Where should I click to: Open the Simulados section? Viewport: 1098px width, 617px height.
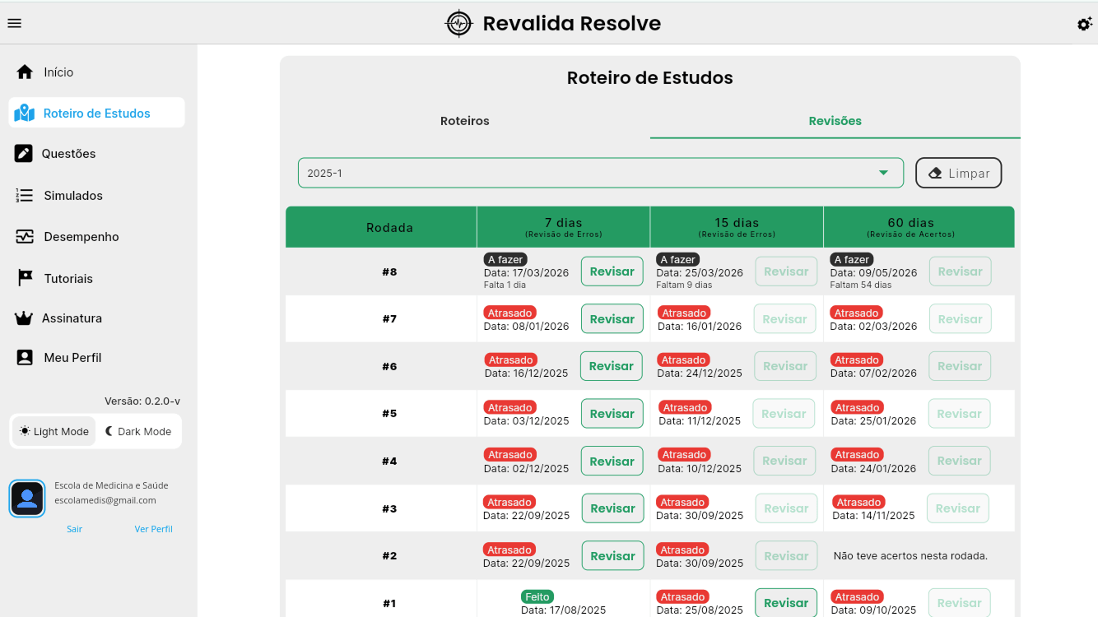74,195
